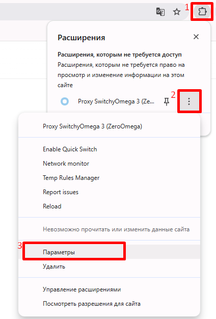This screenshot has width=216, height=319.
Task: Click the blue circle Proxy SwitchyOmega icon
Action: (x=65, y=101)
